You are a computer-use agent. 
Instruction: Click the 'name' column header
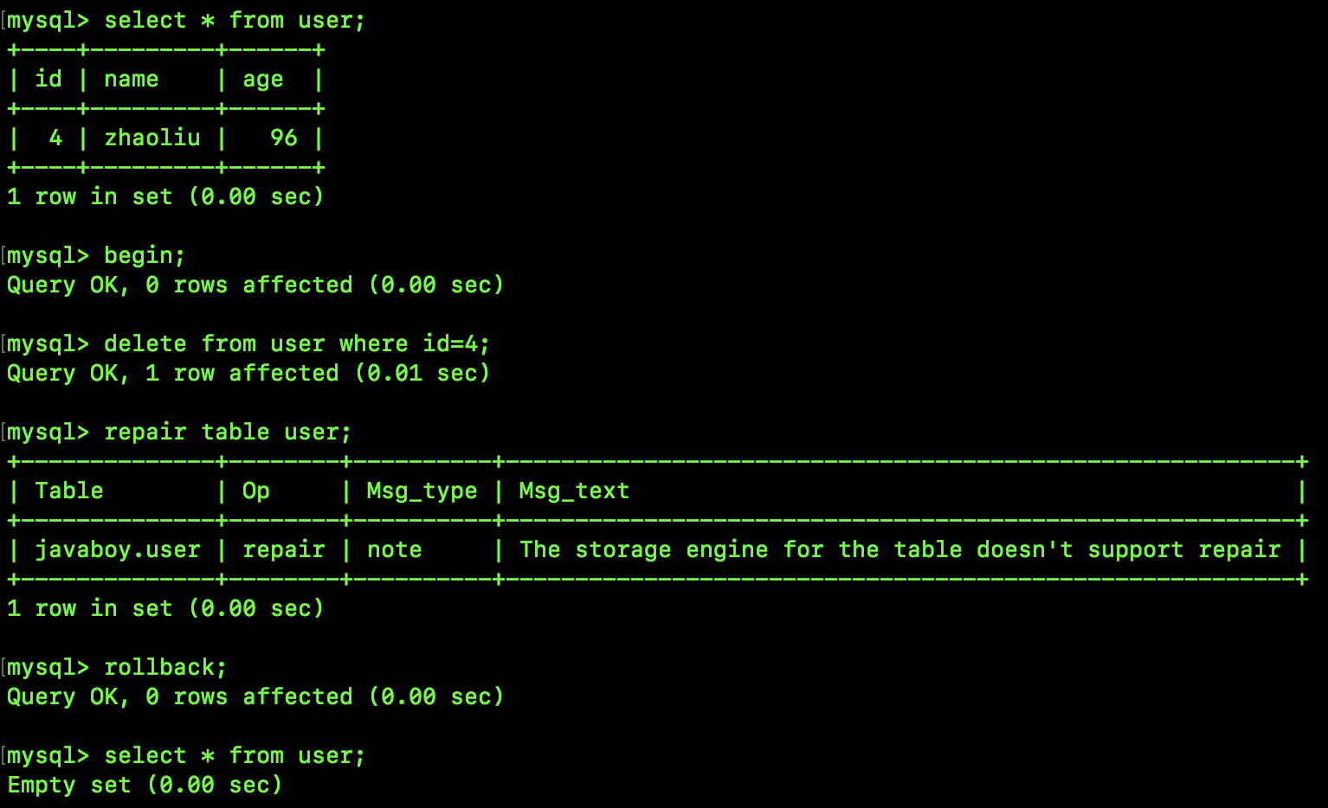[x=132, y=80]
